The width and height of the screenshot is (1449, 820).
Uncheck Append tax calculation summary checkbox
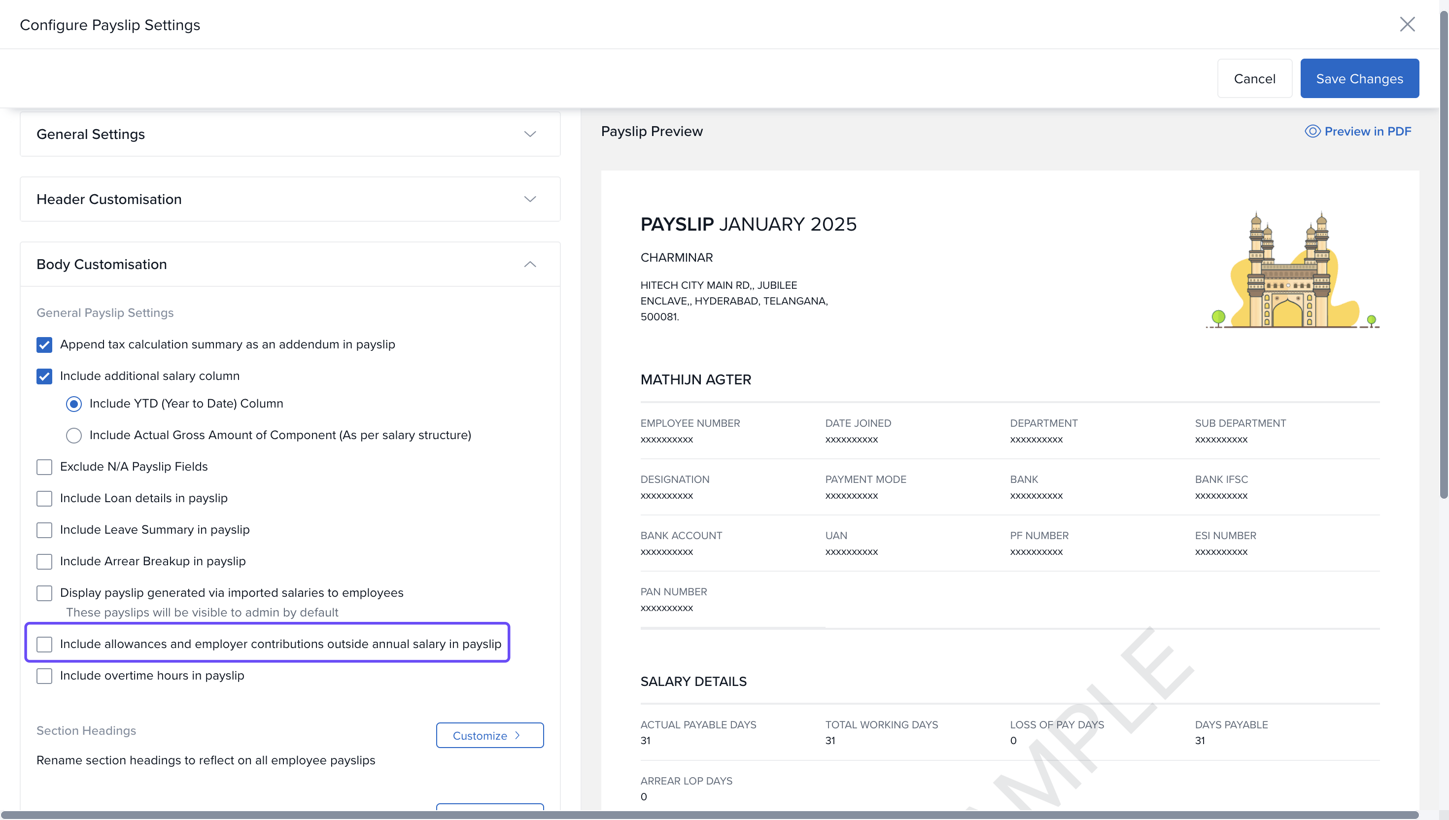pos(44,344)
